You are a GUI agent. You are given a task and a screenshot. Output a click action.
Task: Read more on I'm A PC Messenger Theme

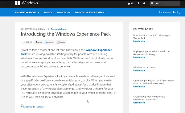139,41
